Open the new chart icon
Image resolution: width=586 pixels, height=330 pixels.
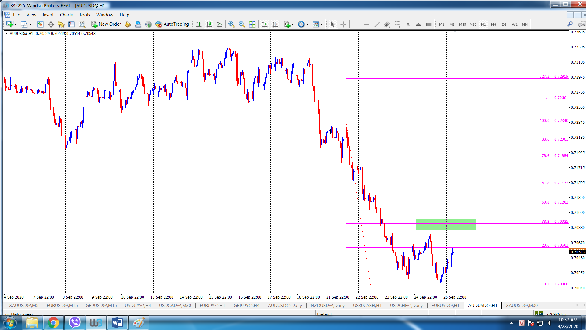(9, 24)
